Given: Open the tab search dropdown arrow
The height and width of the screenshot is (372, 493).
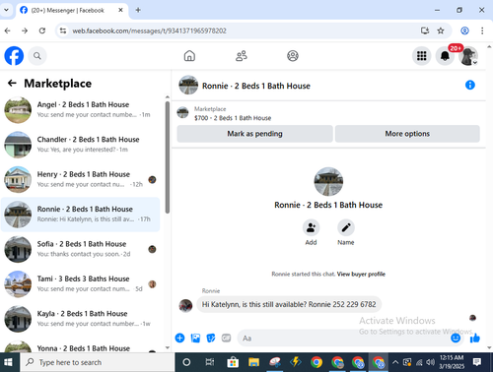Looking at the screenshot, I should click(x=6, y=10).
